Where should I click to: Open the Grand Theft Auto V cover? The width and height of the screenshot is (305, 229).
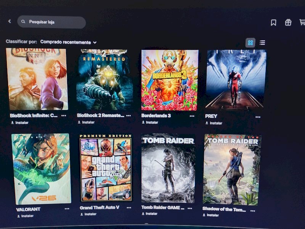coord(106,168)
